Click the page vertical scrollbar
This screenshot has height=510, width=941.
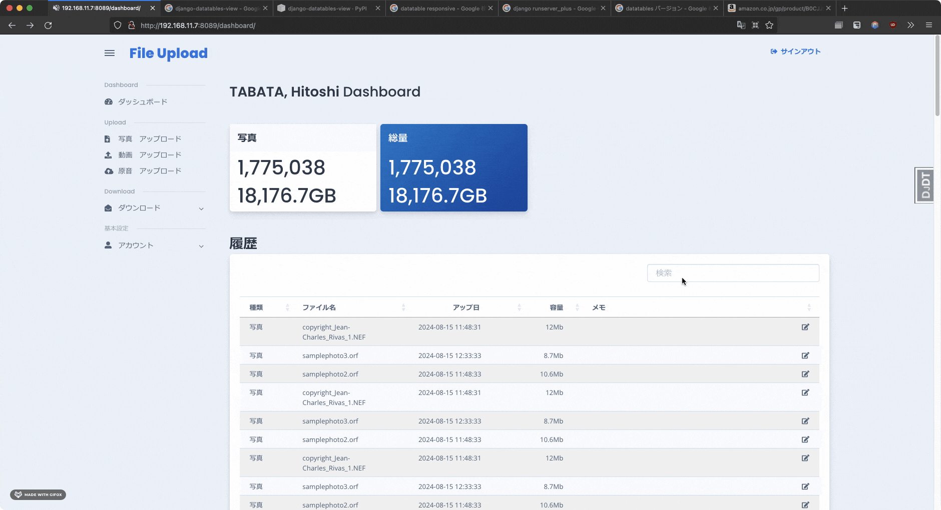tap(937, 75)
